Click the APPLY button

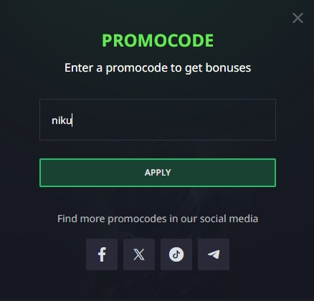click(x=158, y=173)
